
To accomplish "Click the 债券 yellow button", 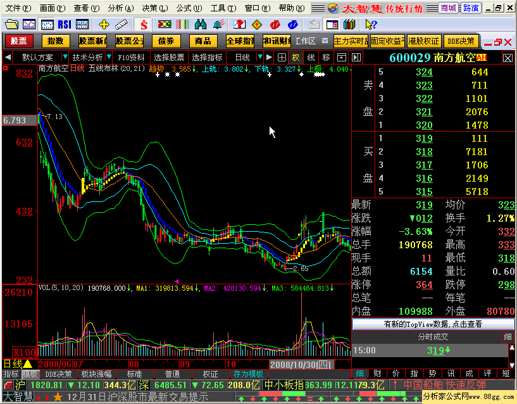I will (x=166, y=41).
